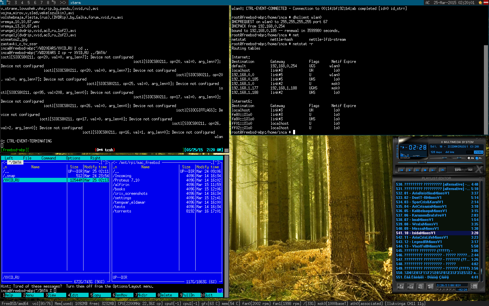Open the Options menu in Midnight Commander

click(73, 158)
